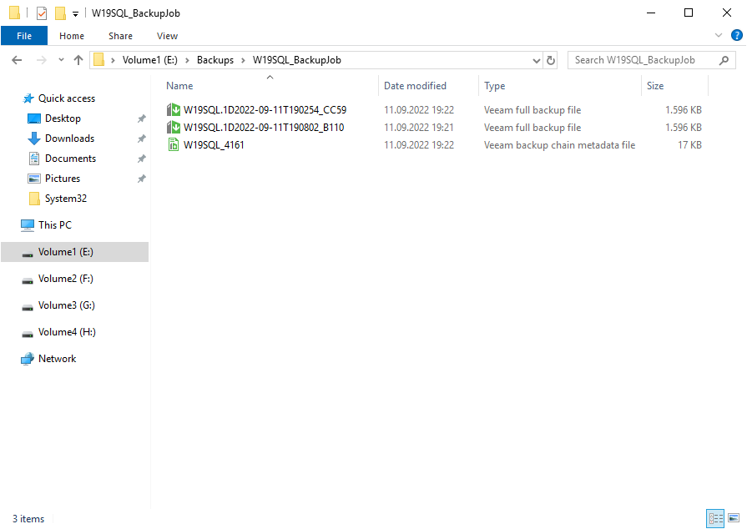The width and height of the screenshot is (747, 529).
Task: Open the File menu
Action: coord(24,36)
